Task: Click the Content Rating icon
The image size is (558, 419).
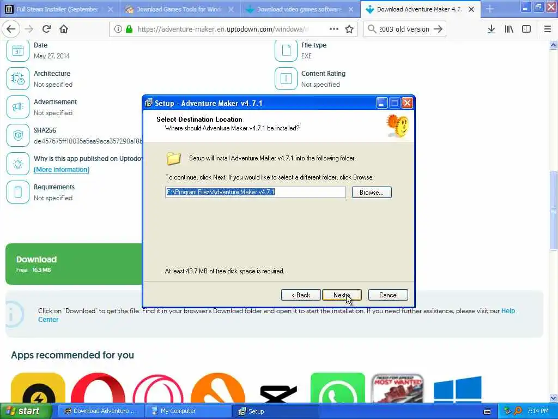Action: point(286,79)
